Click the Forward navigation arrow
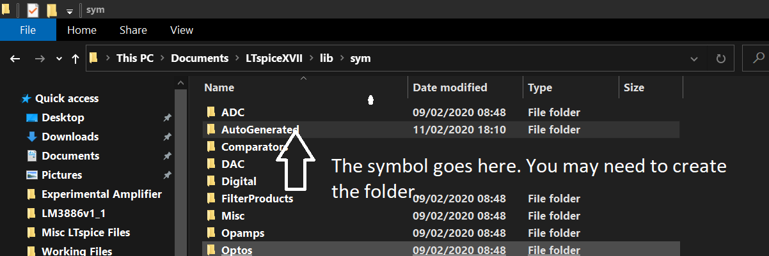Viewport: 769px width, 256px height. pyautogui.click(x=40, y=59)
